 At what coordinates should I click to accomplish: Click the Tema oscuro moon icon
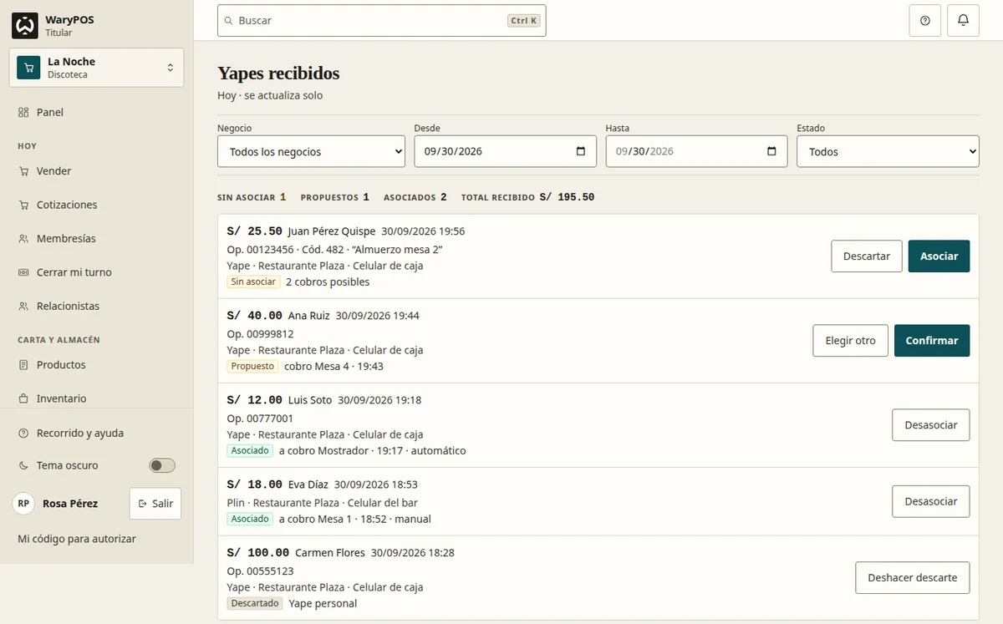point(23,465)
